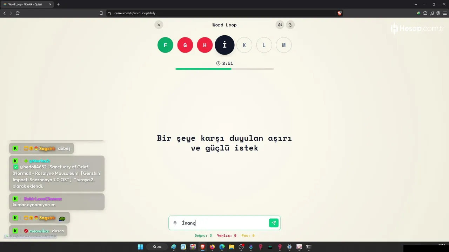Click meowika's chat message 'duses'
Image resolution: width=449 pixels, height=252 pixels.
(x=58, y=231)
